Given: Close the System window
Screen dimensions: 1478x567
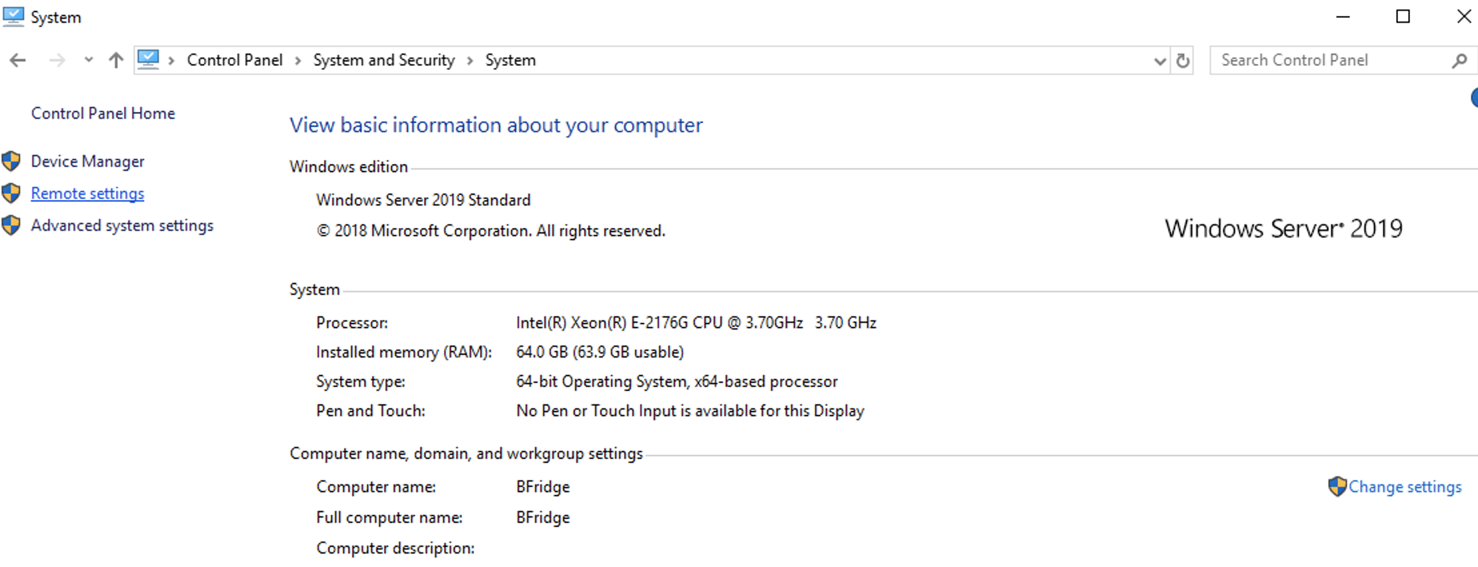Looking at the screenshot, I should coord(1464,17).
